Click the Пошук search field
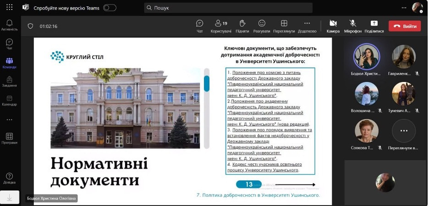 pos(228,8)
